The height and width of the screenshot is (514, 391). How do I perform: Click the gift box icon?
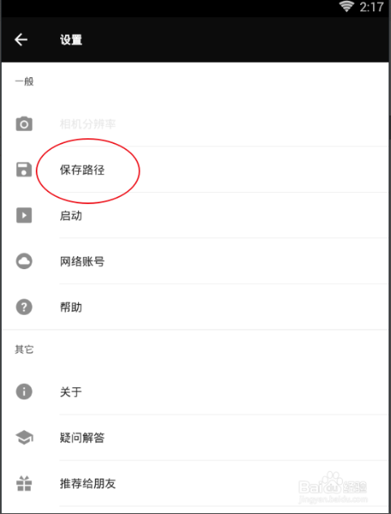[24, 484]
